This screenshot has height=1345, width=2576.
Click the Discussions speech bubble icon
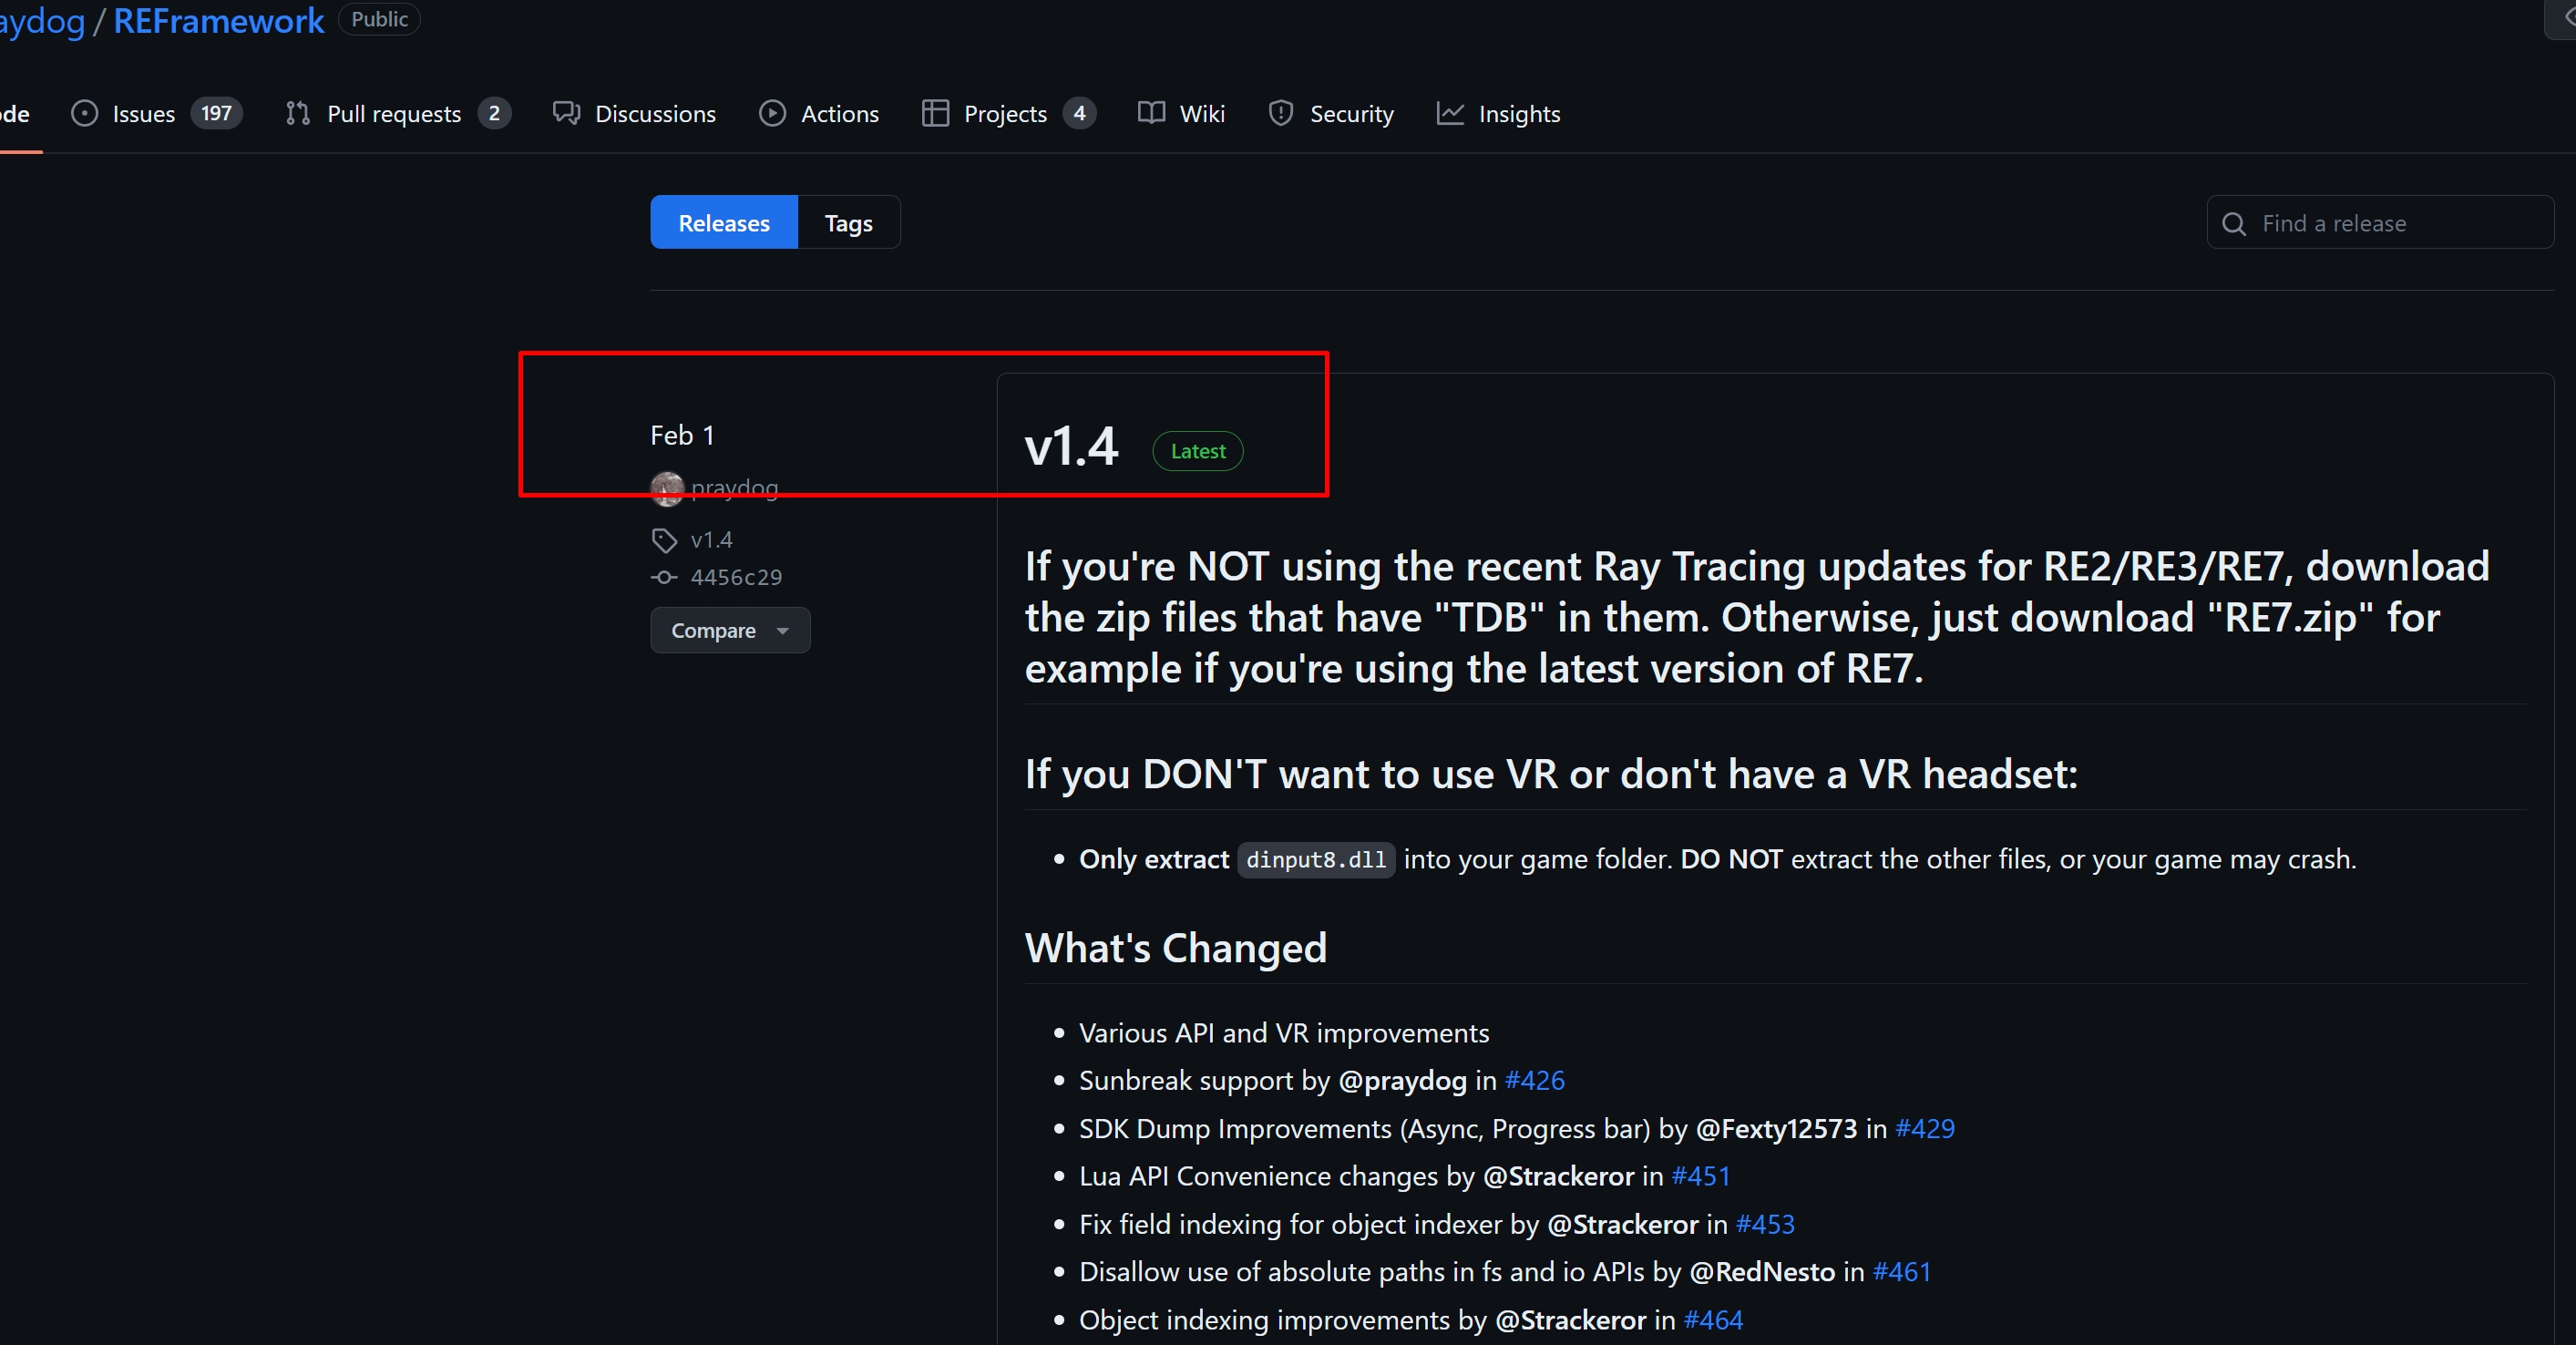(566, 114)
